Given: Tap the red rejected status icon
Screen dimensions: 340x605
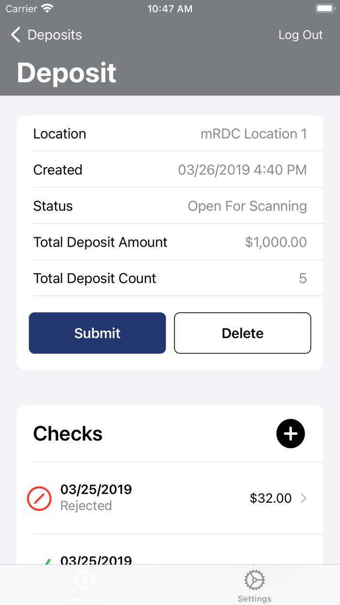Looking at the screenshot, I should [x=39, y=498].
